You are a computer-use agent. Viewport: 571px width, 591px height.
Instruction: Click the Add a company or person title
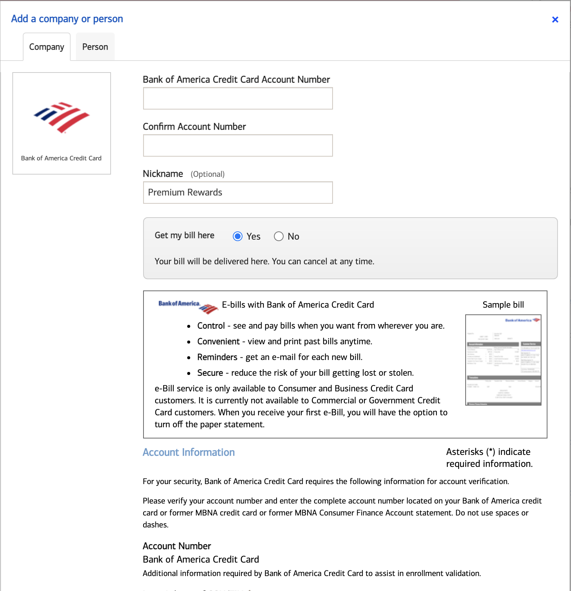point(67,19)
